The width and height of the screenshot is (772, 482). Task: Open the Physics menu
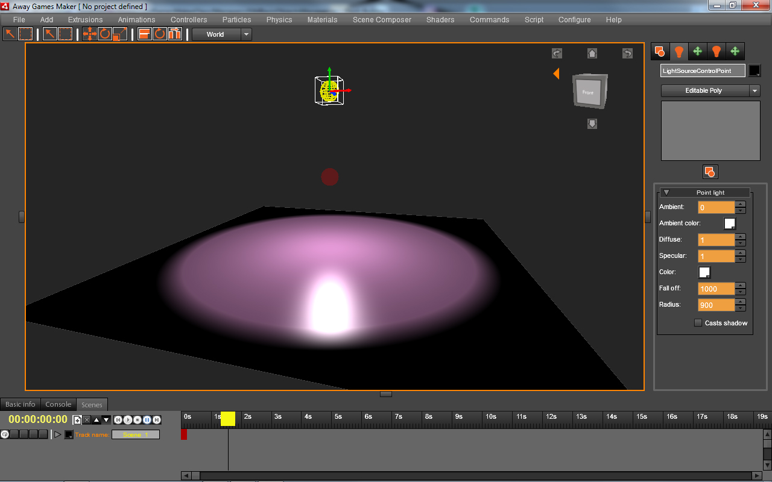[279, 20]
